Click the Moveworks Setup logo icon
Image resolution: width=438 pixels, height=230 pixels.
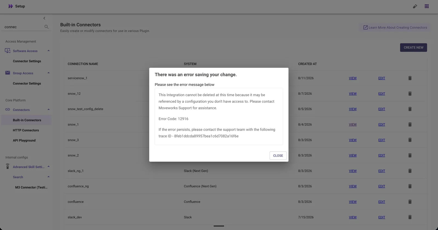pos(11,6)
